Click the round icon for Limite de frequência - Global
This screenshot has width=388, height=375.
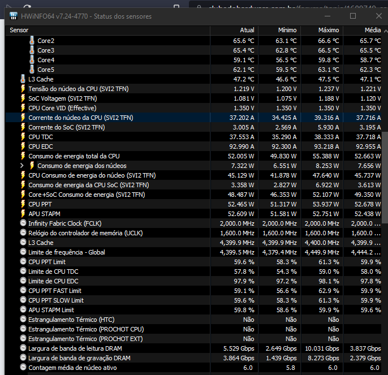(x=23, y=252)
